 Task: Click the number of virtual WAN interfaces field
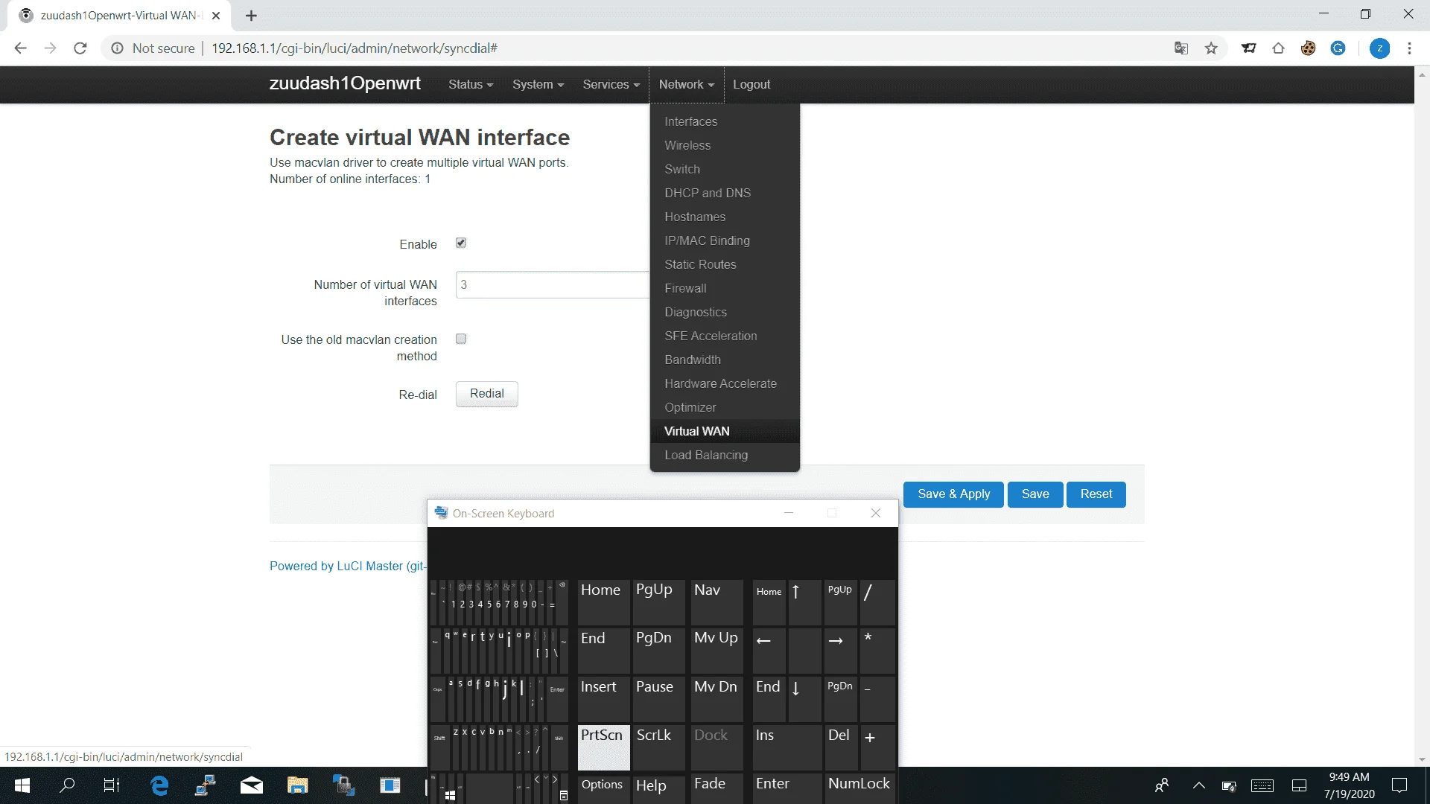coord(553,285)
